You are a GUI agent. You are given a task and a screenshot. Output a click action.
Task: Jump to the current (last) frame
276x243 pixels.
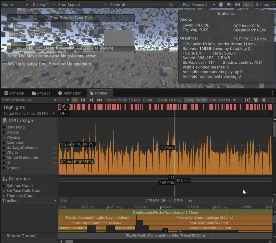coord(99,100)
